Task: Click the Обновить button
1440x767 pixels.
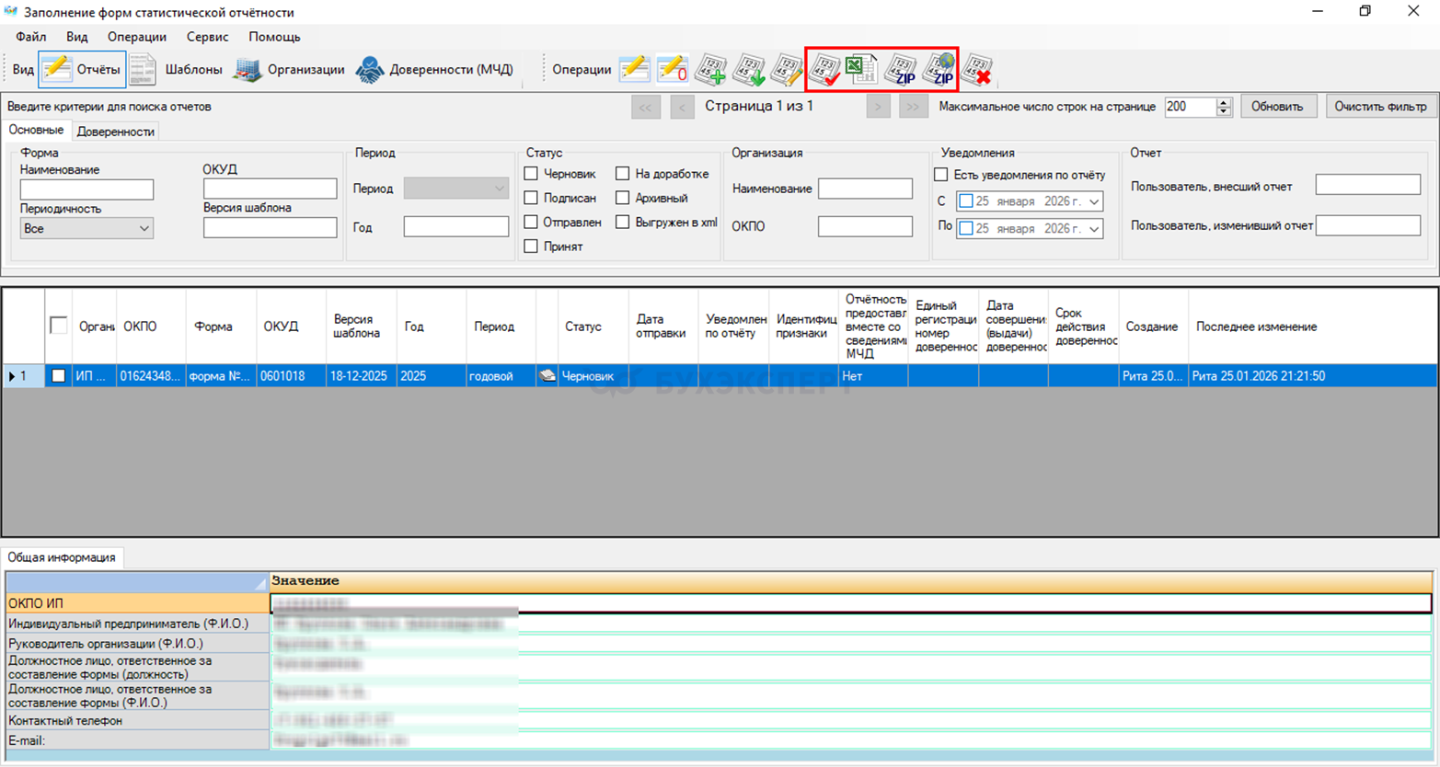Action: pos(1277,107)
